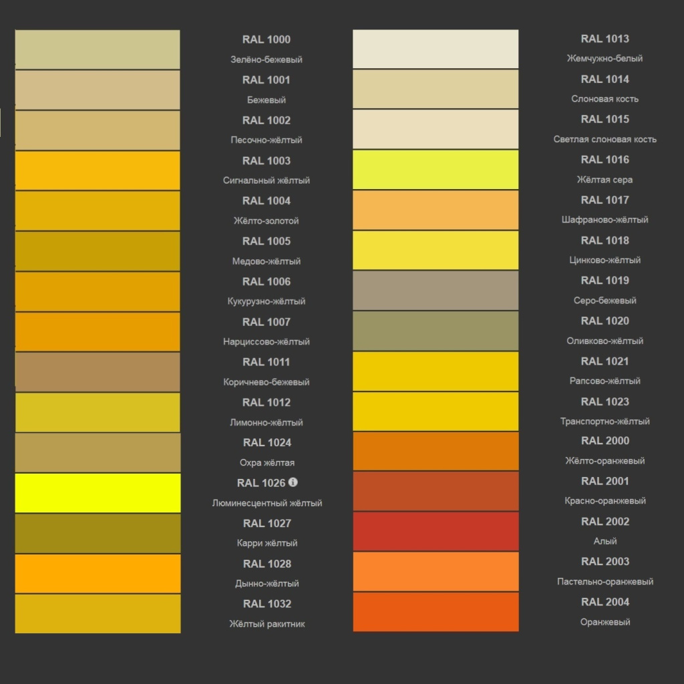Viewport: 684px width, 684px height.
Task: Click the 'Шафраново-жёлтый' label
Action: click(605, 219)
